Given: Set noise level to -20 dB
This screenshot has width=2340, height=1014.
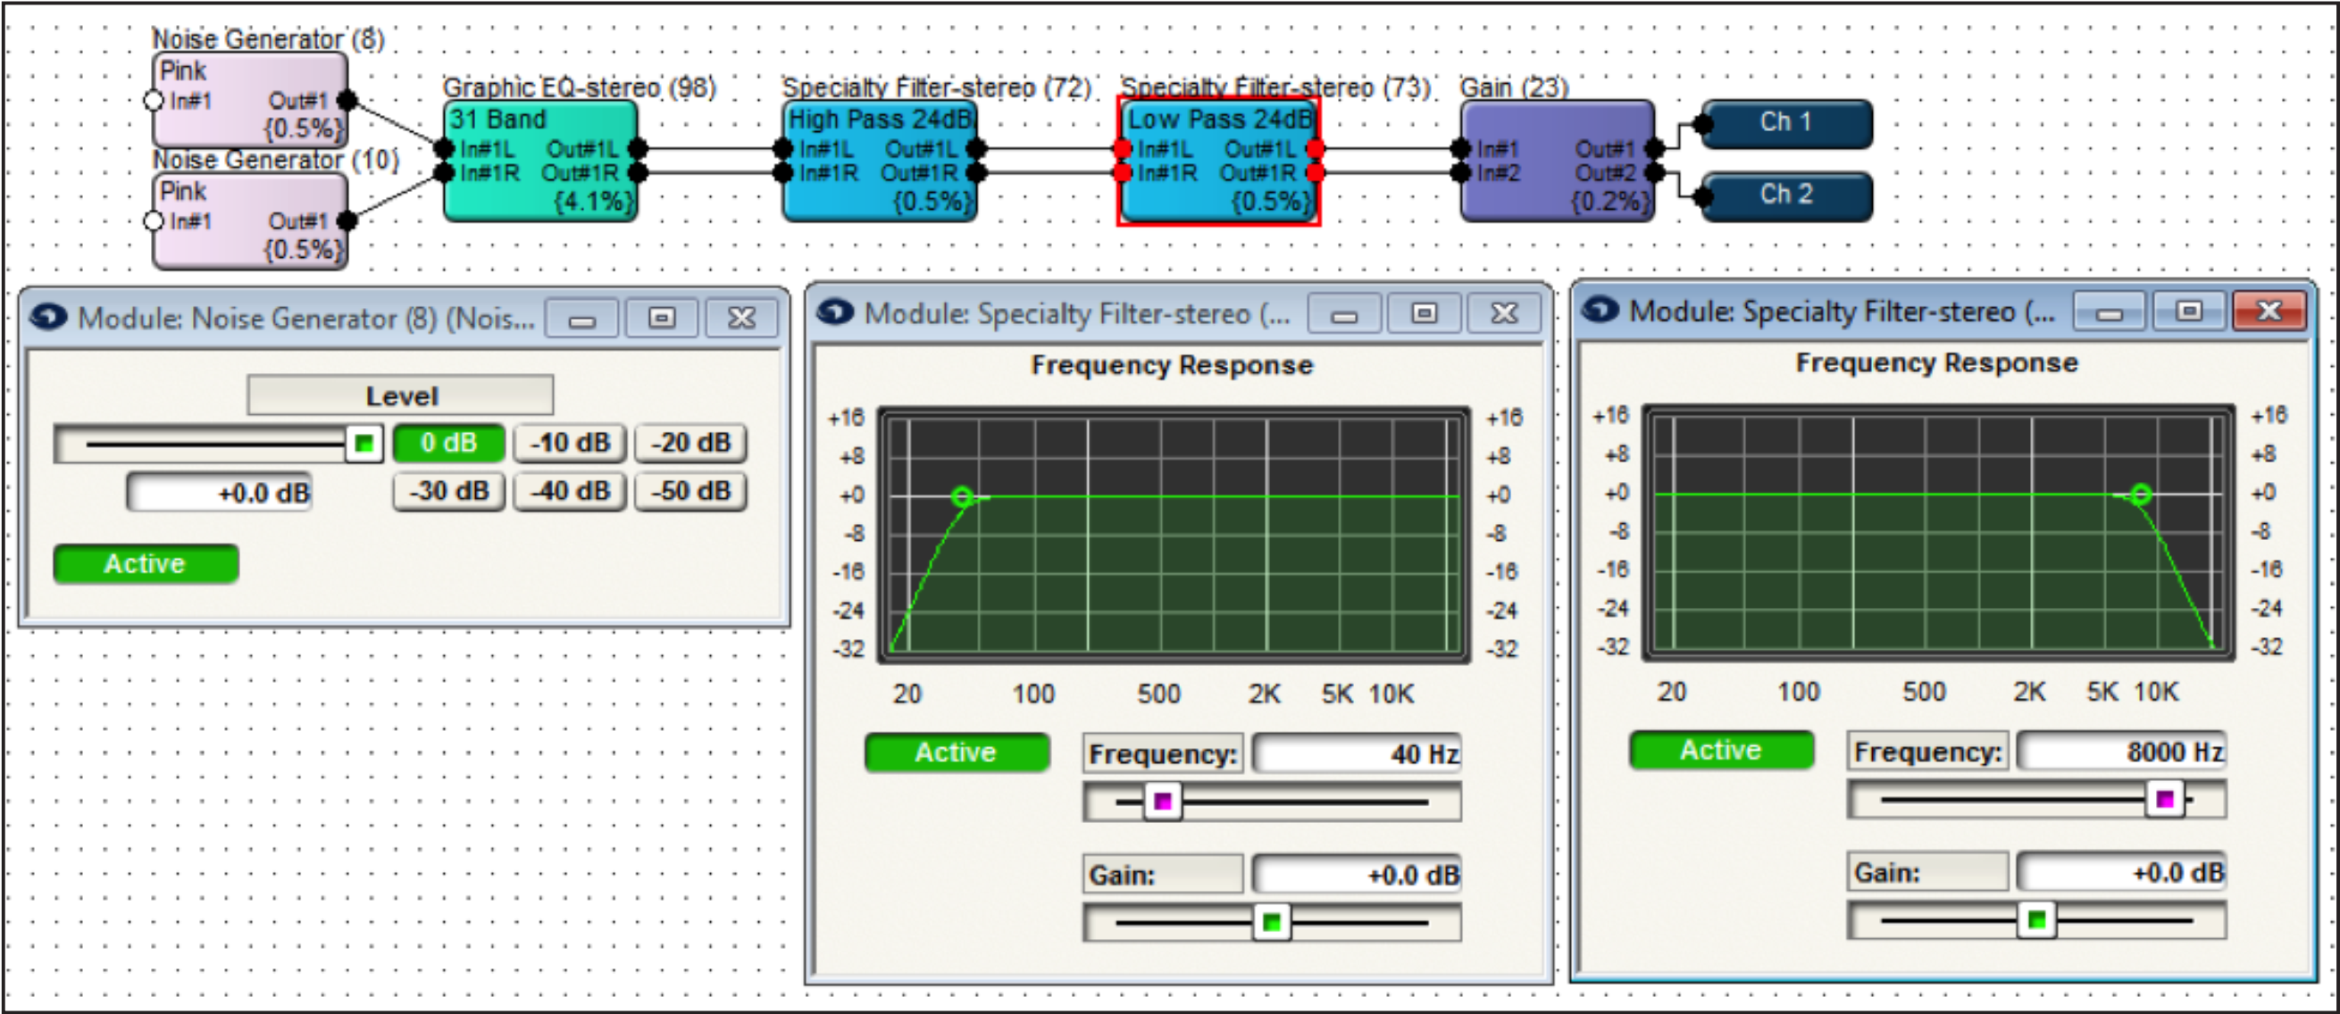Looking at the screenshot, I should coord(690,443).
